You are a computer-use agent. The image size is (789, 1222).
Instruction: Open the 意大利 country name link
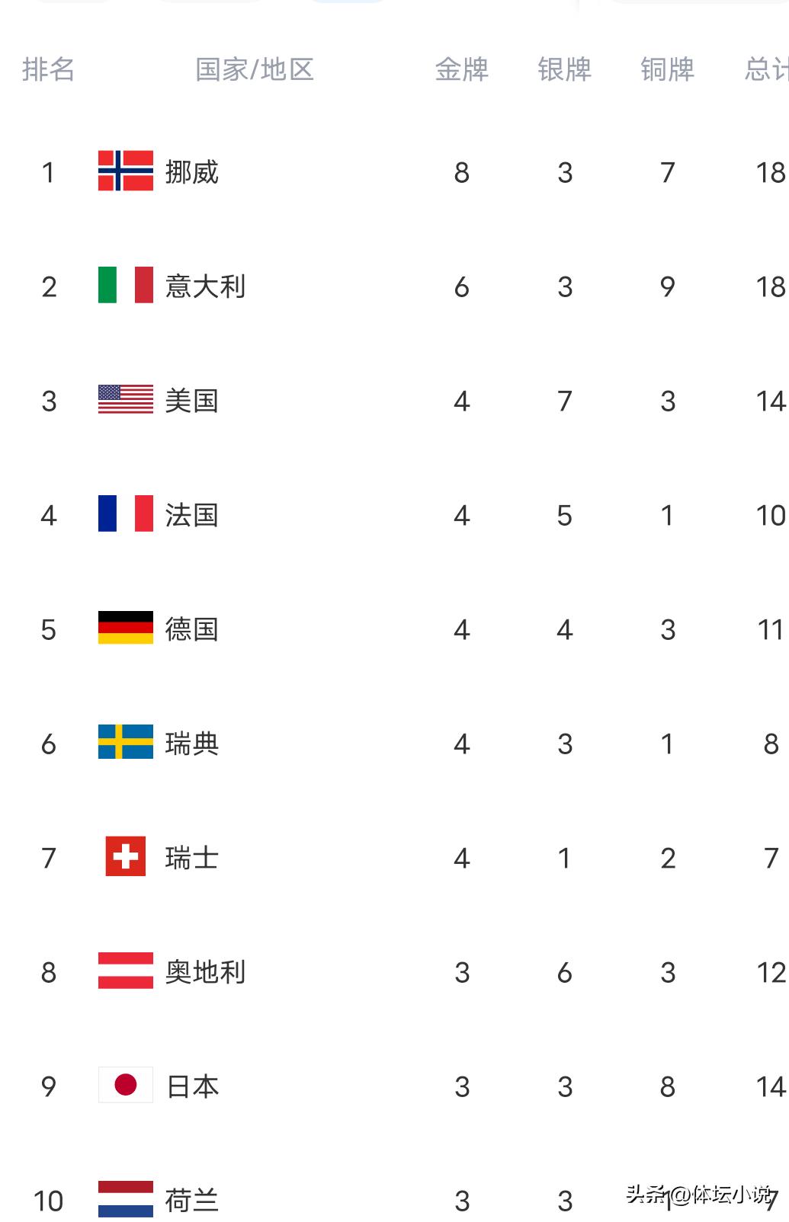pyautogui.click(x=205, y=286)
